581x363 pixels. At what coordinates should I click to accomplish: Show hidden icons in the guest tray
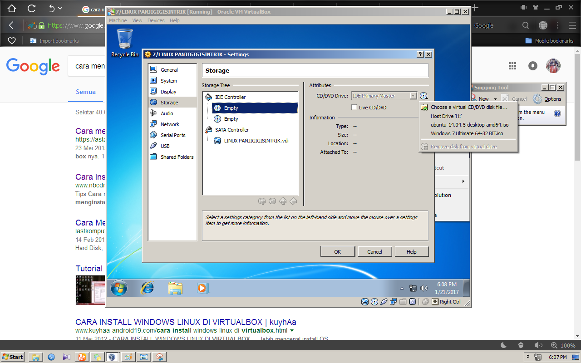402,289
